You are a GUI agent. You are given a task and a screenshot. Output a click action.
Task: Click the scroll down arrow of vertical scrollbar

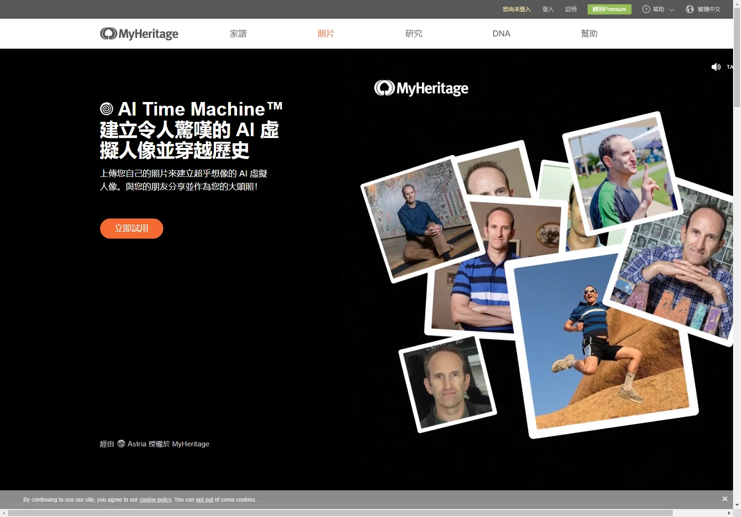click(737, 505)
